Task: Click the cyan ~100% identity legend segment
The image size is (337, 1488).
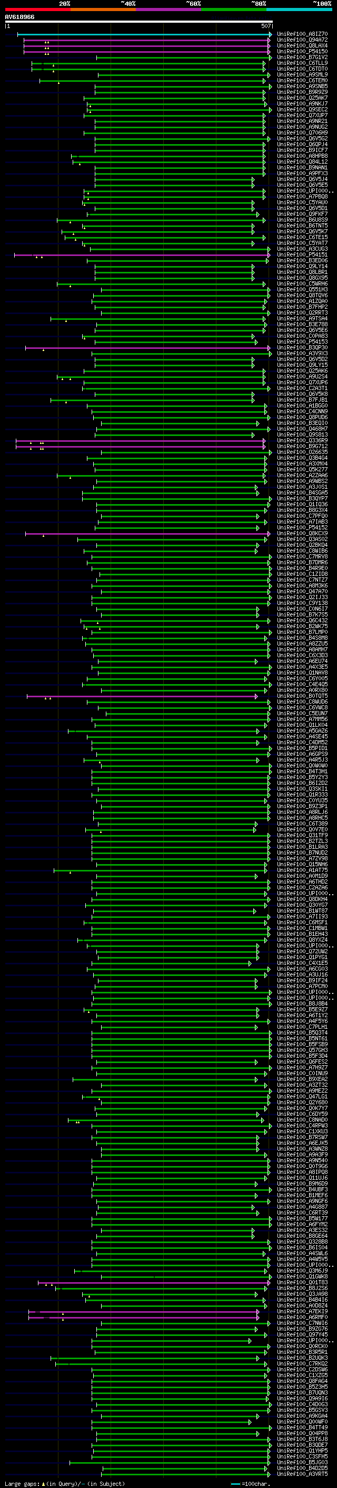Action: click(299, 10)
